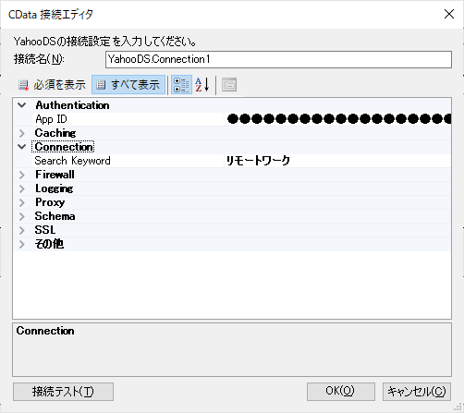Click the 必須を表示 toolbar button
Image resolution: width=464 pixels, height=413 pixels.
pos(52,85)
